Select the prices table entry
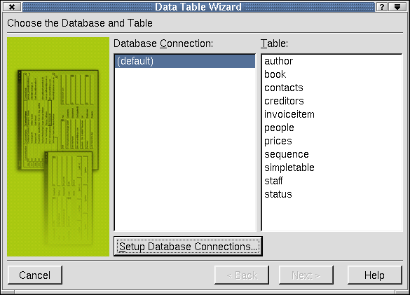The height and width of the screenshot is (295, 410). 278,142
